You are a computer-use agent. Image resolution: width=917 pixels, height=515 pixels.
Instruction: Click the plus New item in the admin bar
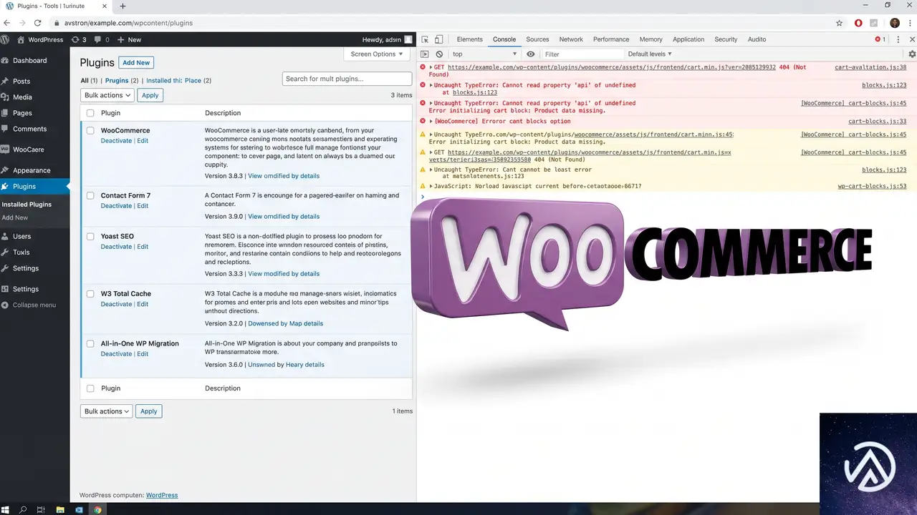[129, 39]
